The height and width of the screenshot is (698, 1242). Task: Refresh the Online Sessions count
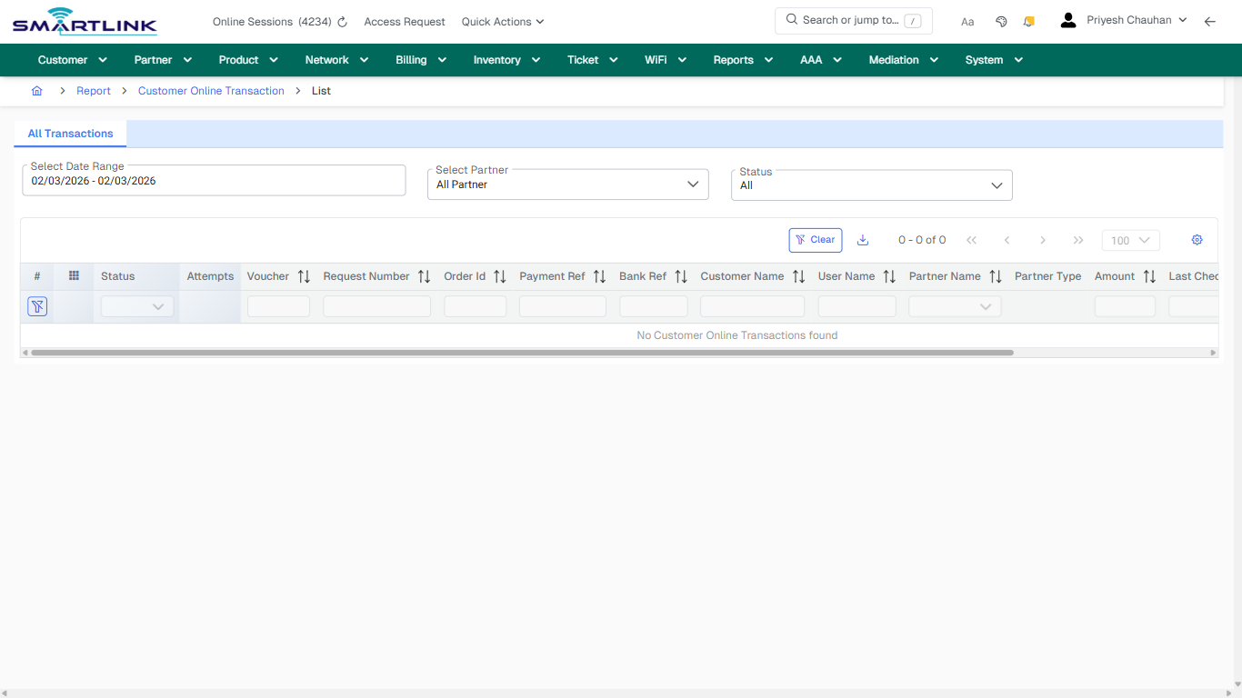(341, 22)
